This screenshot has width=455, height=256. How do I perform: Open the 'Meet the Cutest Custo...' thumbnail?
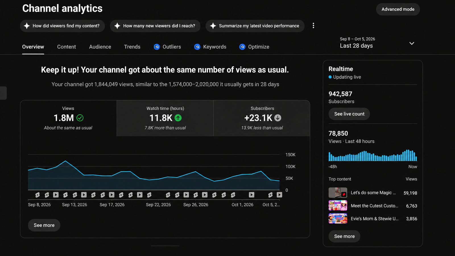pyautogui.click(x=338, y=205)
